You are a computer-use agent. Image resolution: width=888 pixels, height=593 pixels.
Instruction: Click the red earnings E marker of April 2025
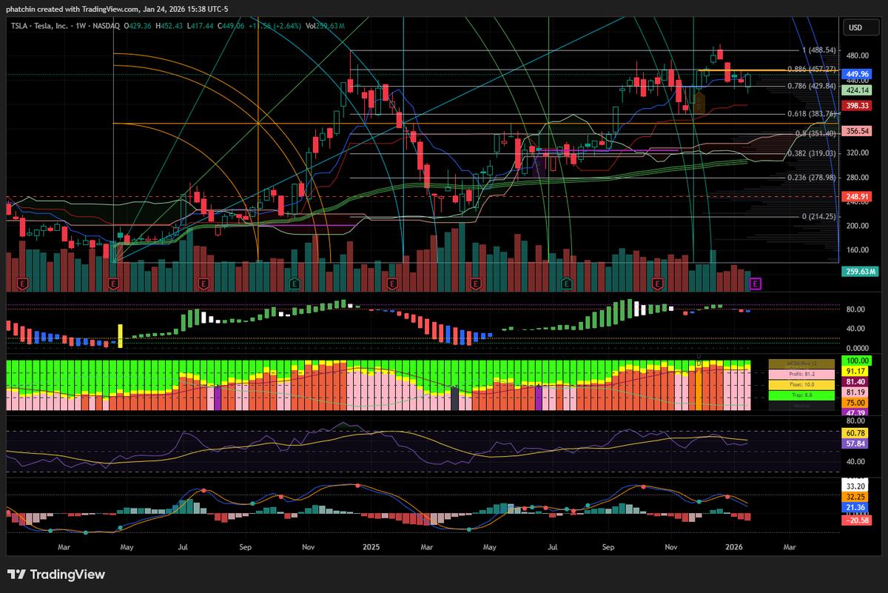click(x=476, y=283)
